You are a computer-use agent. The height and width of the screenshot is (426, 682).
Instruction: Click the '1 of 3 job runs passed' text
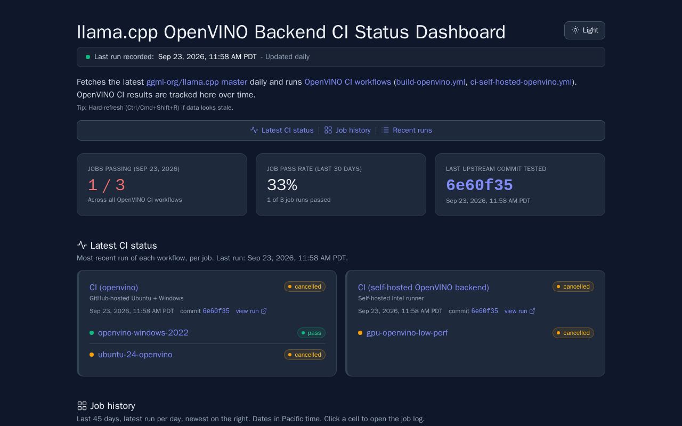[x=299, y=200]
